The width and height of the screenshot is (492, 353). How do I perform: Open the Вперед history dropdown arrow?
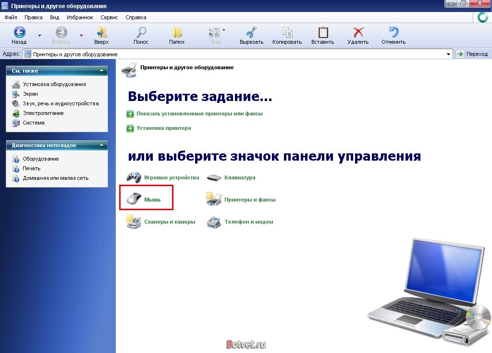tap(81, 36)
